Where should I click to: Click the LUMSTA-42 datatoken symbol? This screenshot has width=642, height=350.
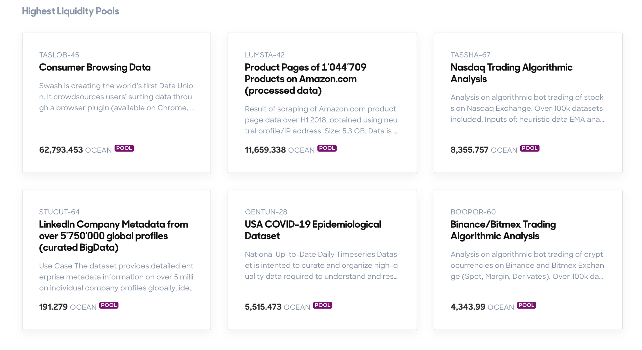265,55
